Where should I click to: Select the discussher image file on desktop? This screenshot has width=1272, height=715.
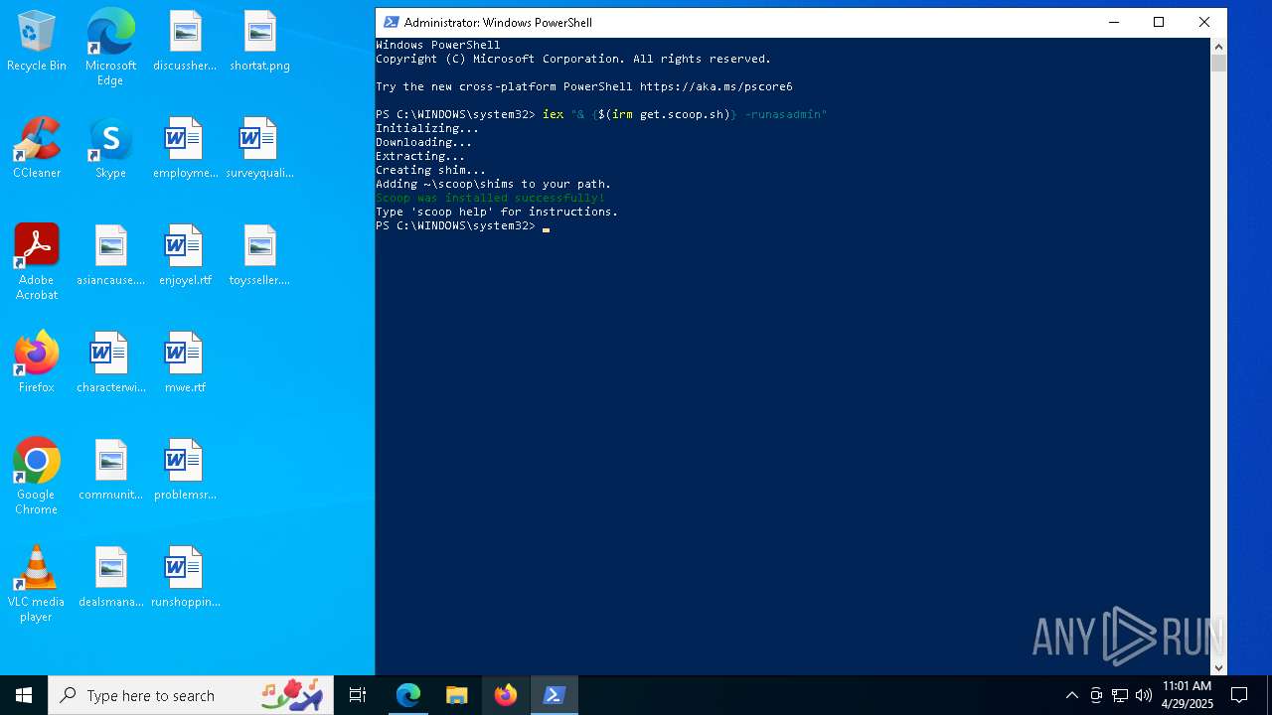pos(185,42)
